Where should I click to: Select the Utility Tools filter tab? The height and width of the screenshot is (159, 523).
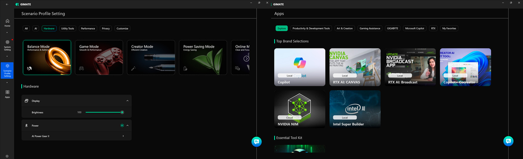pyautogui.click(x=68, y=29)
